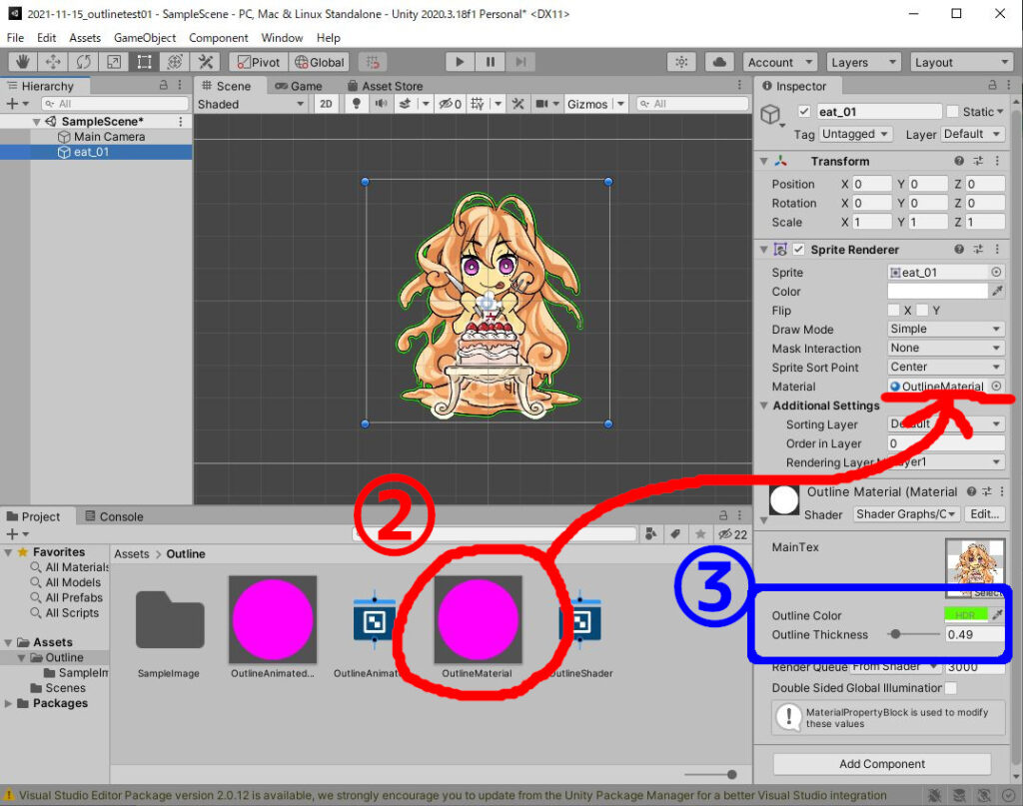Image resolution: width=1023 pixels, height=806 pixels.
Task: Toggle Flip X checkbox
Action: [894, 311]
